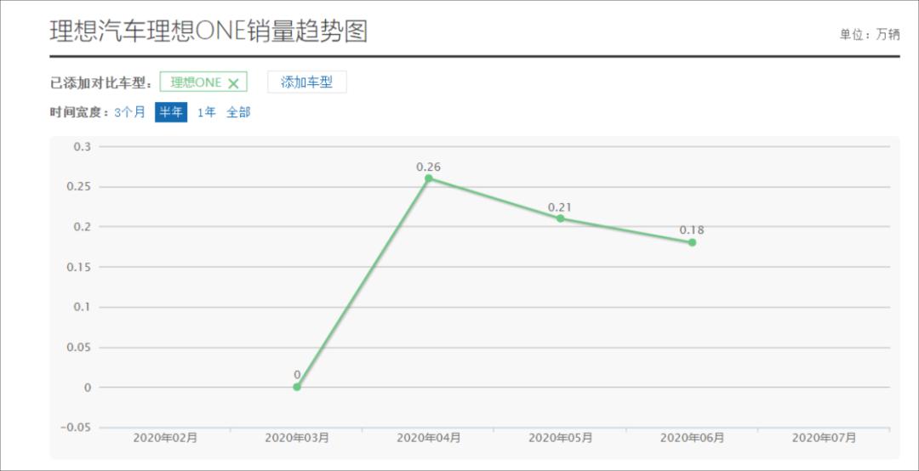Click the 2020年04月 axis label

tap(428, 438)
